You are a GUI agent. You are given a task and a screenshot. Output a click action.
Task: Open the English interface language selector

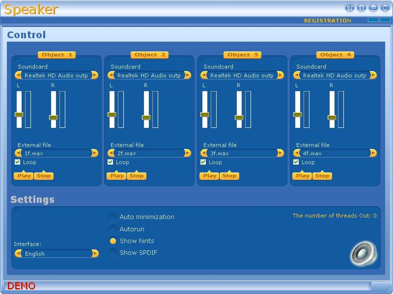click(x=57, y=254)
